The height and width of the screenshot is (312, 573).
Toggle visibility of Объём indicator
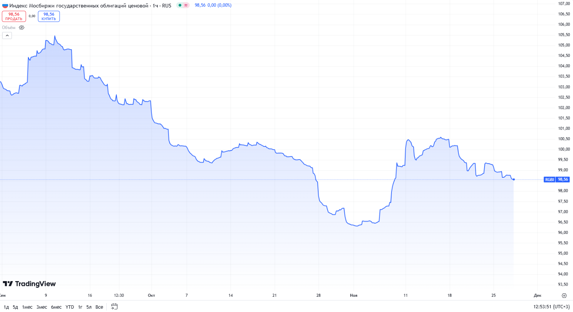(x=22, y=28)
